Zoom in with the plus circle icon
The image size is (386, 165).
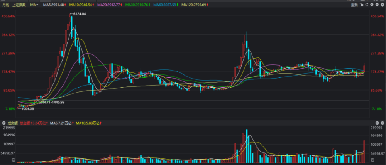[x=372, y=5]
